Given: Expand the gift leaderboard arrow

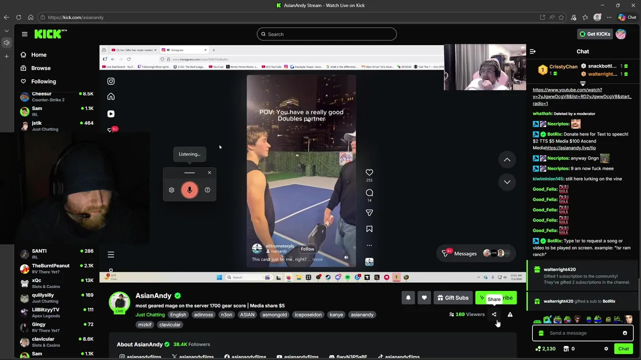Looking at the screenshot, I should [x=582, y=83].
